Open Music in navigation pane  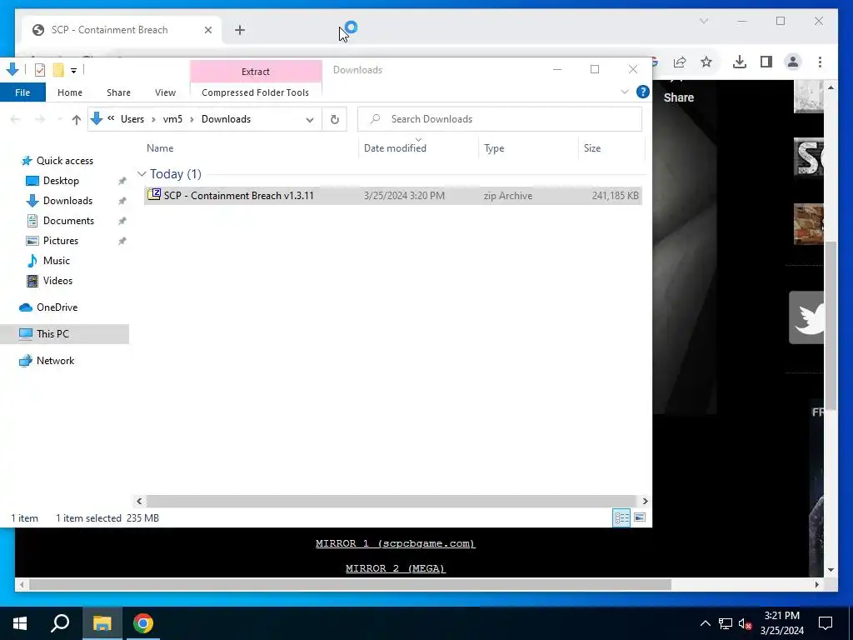56,261
